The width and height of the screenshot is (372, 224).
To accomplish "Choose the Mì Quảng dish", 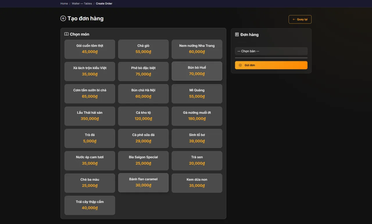I will (x=197, y=94).
